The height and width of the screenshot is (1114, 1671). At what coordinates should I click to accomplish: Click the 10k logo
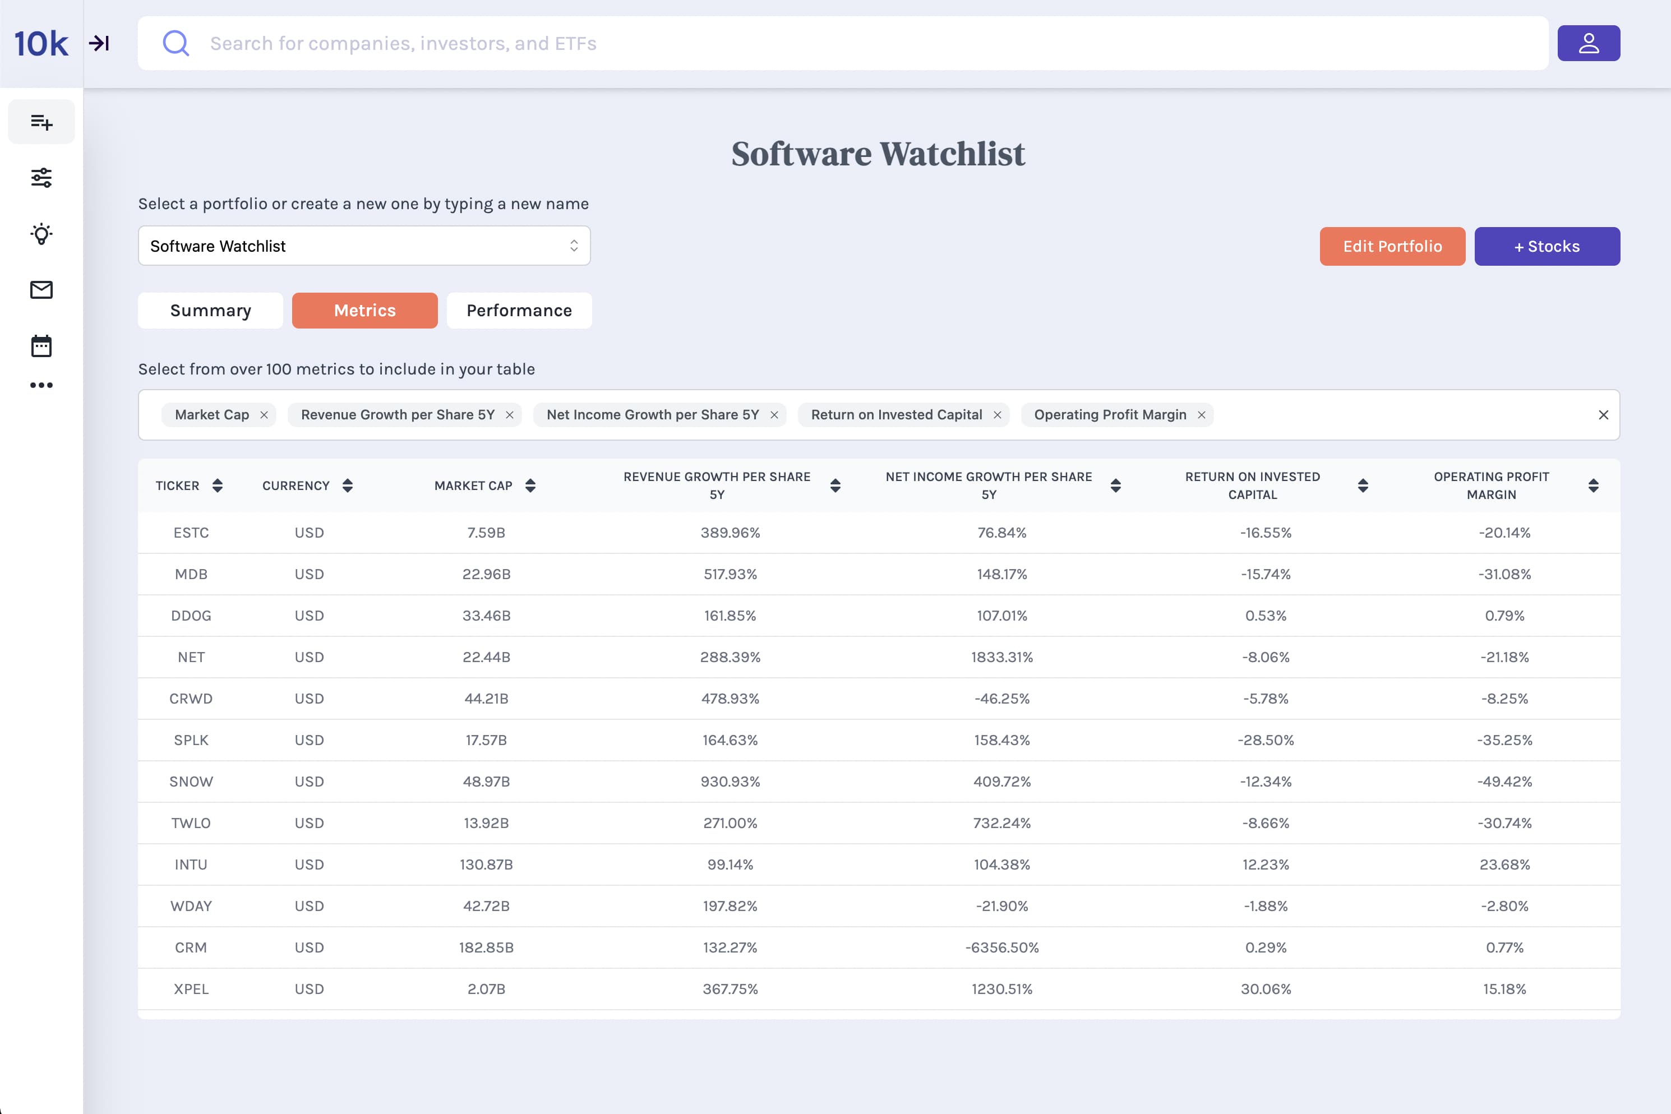tap(41, 43)
